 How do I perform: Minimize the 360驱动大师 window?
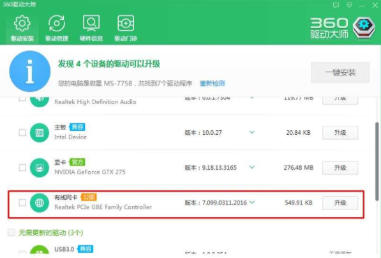point(362,6)
